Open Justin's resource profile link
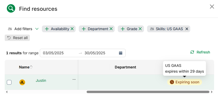 [41, 80]
